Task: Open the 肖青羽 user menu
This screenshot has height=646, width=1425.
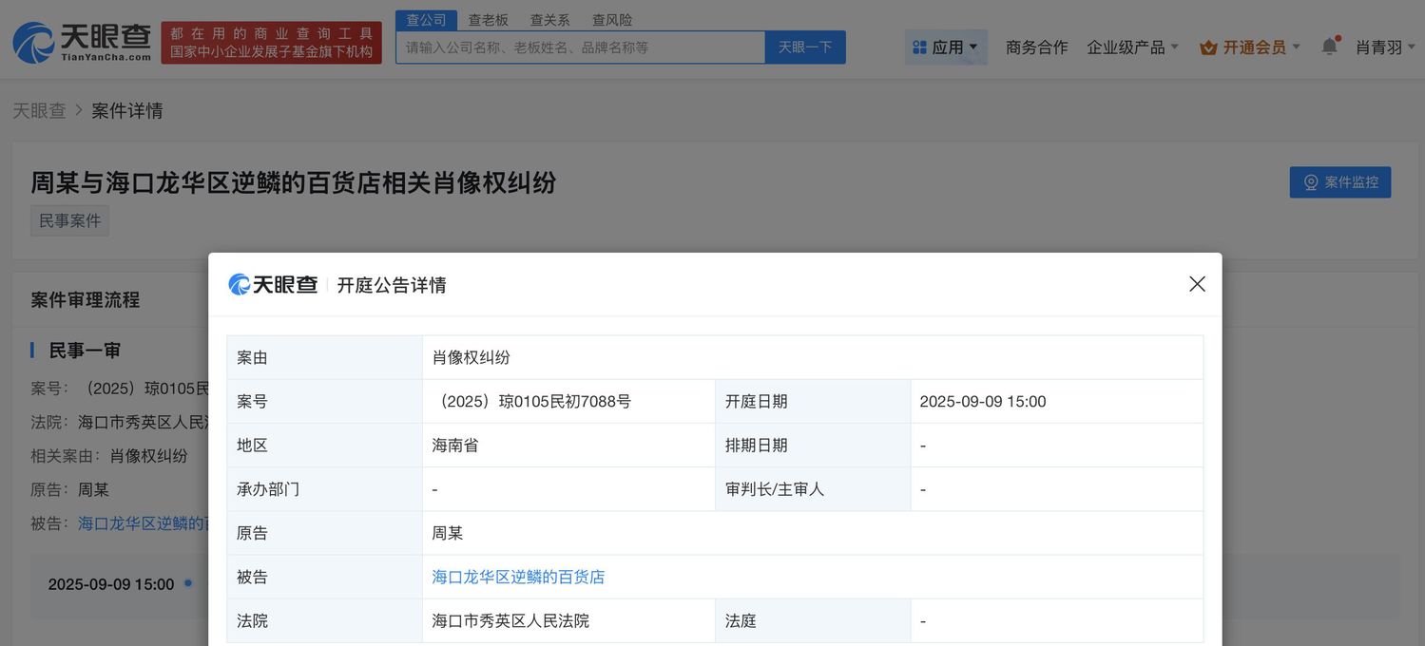Action: coord(1385,47)
